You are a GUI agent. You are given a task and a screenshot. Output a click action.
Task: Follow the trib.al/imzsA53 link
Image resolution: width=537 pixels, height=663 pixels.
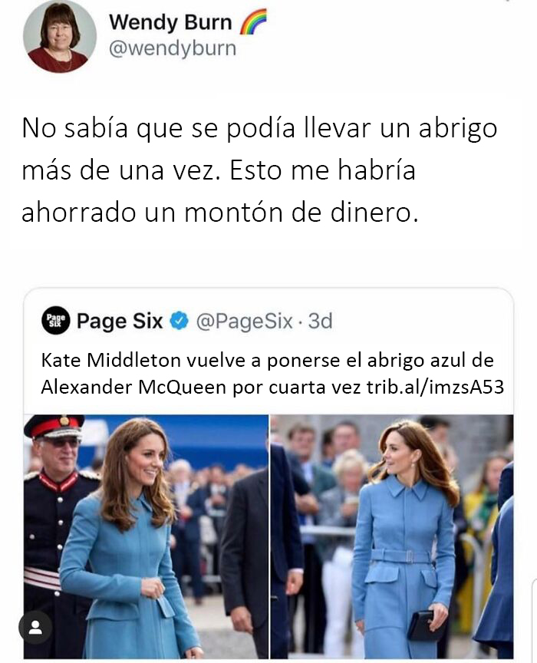click(x=436, y=387)
